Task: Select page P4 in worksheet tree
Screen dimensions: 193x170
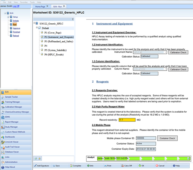Action: click(x=46, y=46)
